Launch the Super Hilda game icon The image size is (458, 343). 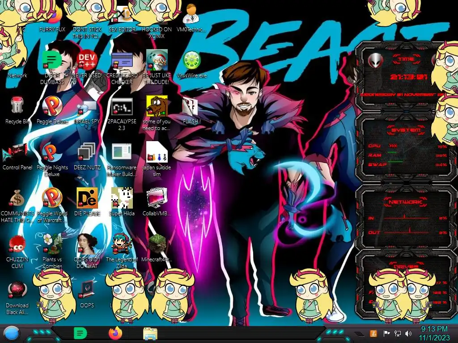[122, 202]
